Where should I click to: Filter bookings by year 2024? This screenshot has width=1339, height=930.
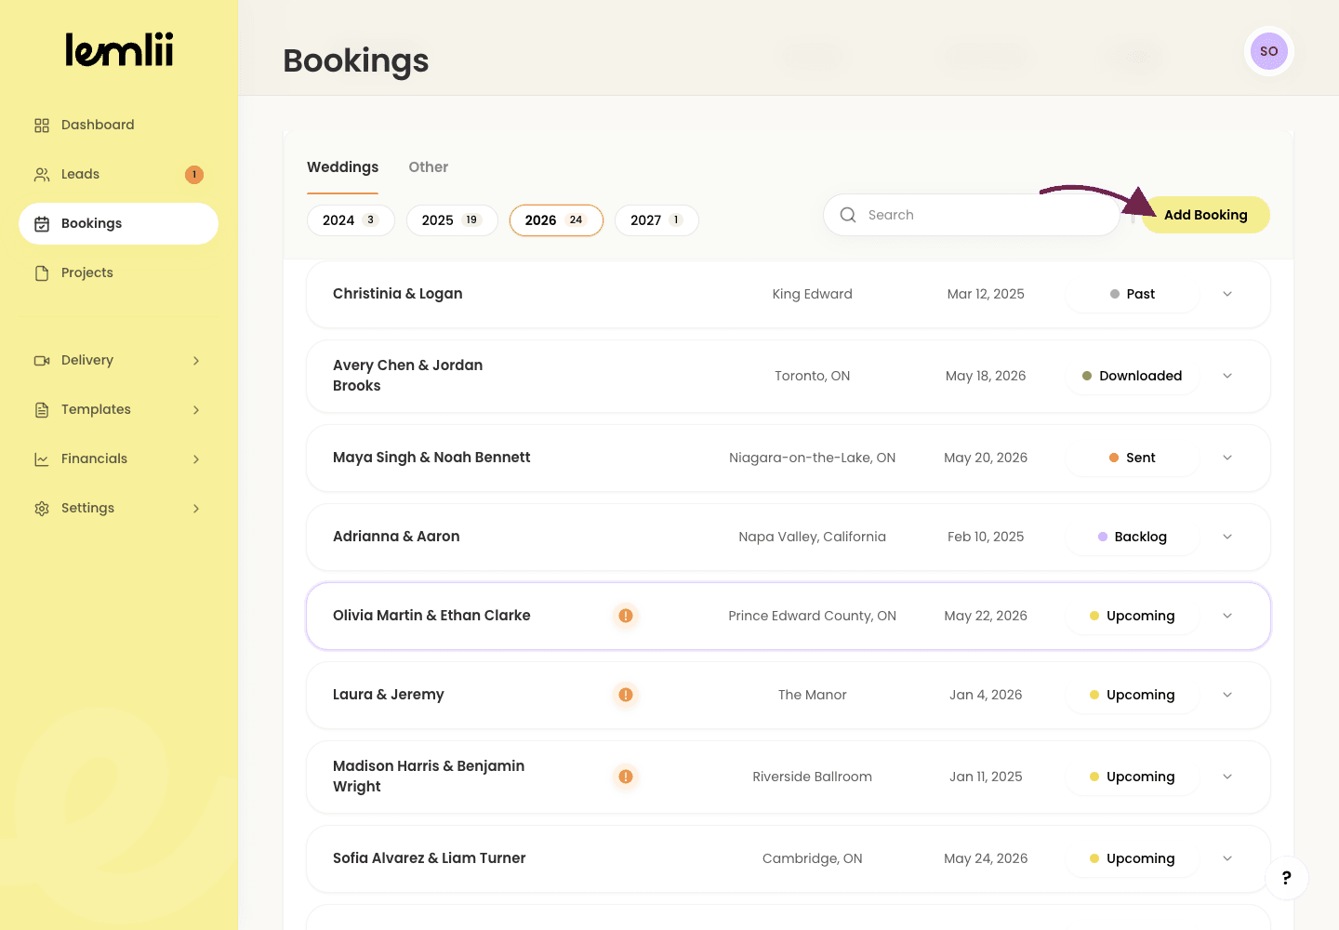[351, 220]
